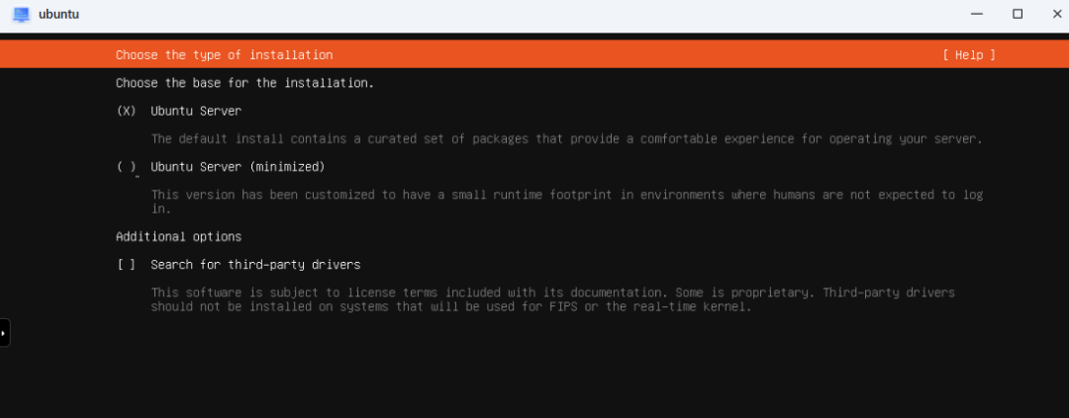Image resolution: width=1069 pixels, height=418 pixels.
Task: Expand the left edge side panel arrow
Action: click(x=4, y=333)
